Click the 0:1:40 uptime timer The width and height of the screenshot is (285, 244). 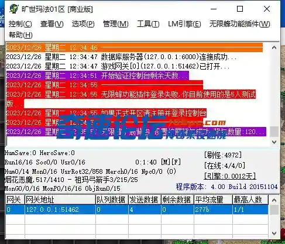point(146,162)
